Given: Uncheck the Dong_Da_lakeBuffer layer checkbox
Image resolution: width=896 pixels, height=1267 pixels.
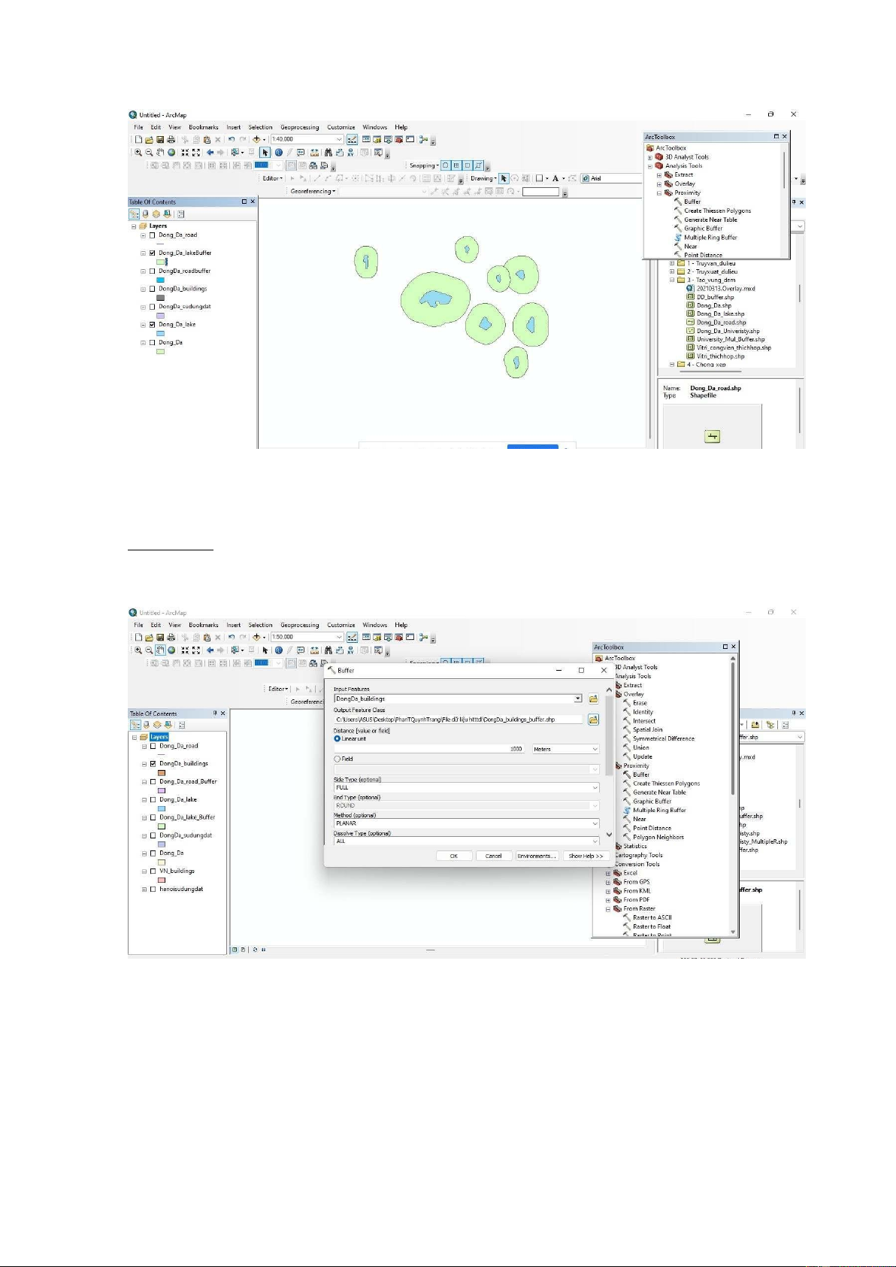Looking at the screenshot, I should [x=153, y=253].
